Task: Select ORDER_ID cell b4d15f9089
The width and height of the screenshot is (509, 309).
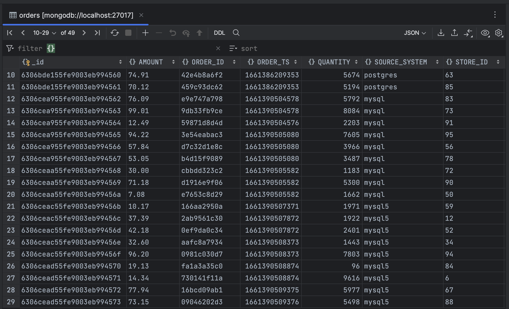Action: tap(210, 159)
